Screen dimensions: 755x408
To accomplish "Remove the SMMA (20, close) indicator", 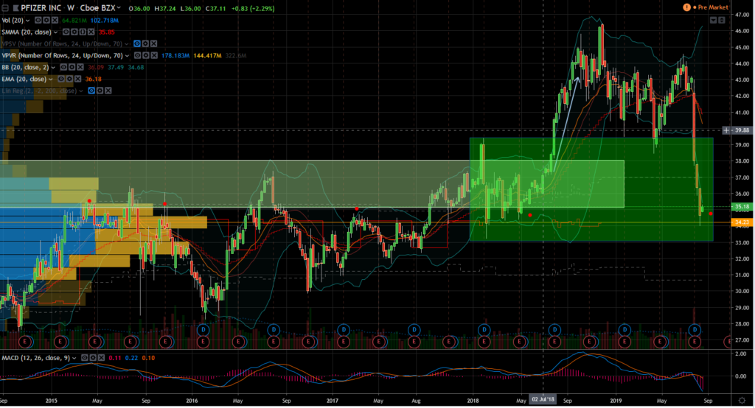I will click(91, 32).
